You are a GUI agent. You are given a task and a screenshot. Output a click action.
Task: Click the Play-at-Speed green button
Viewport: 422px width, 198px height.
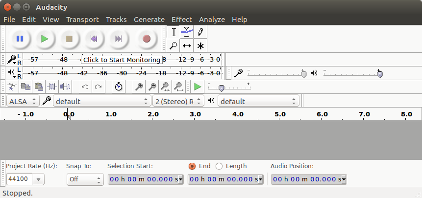point(198,87)
